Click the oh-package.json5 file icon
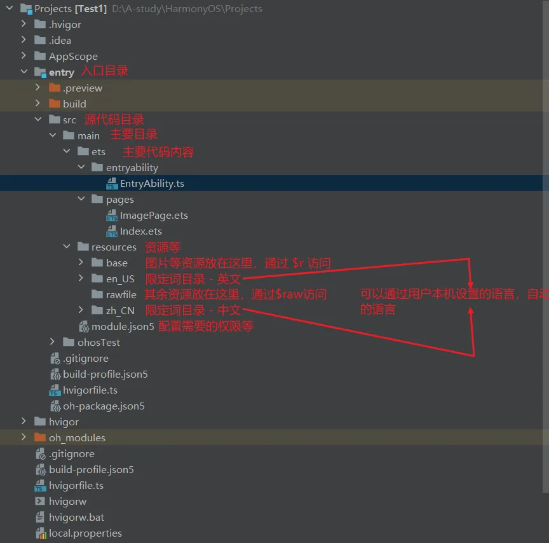 55,406
